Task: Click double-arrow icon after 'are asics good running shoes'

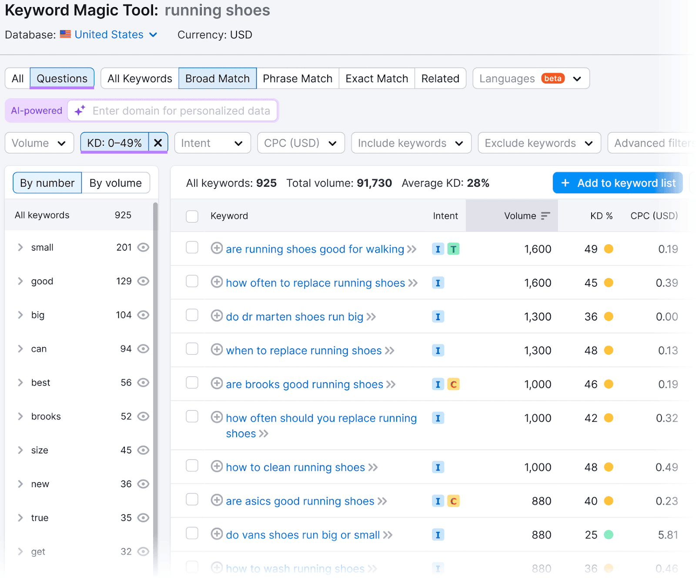Action: tap(382, 501)
